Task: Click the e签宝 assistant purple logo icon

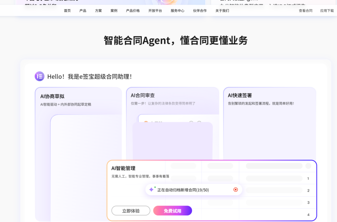Action: coord(39,76)
